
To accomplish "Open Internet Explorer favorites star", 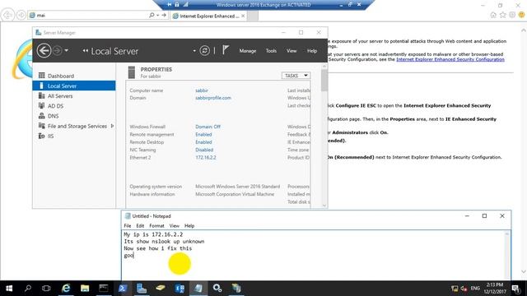I will pos(503,15).
